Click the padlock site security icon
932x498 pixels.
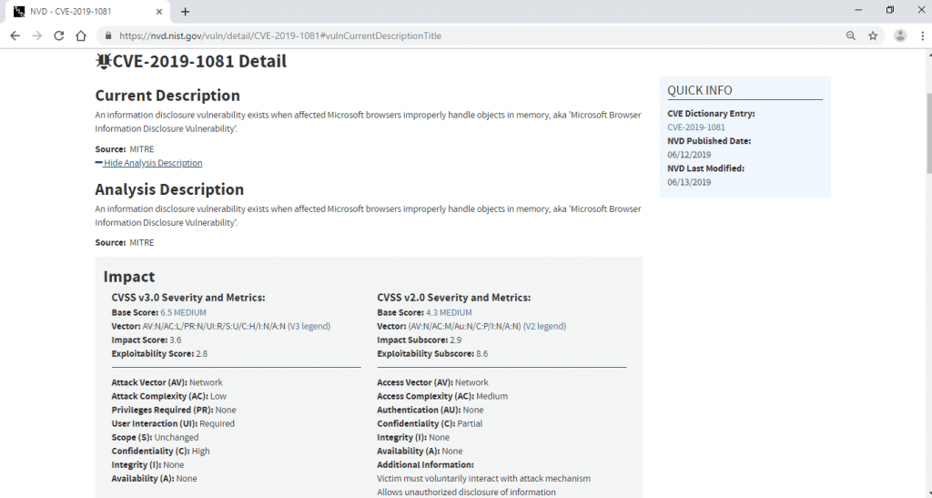pyautogui.click(x=108, y=36)
